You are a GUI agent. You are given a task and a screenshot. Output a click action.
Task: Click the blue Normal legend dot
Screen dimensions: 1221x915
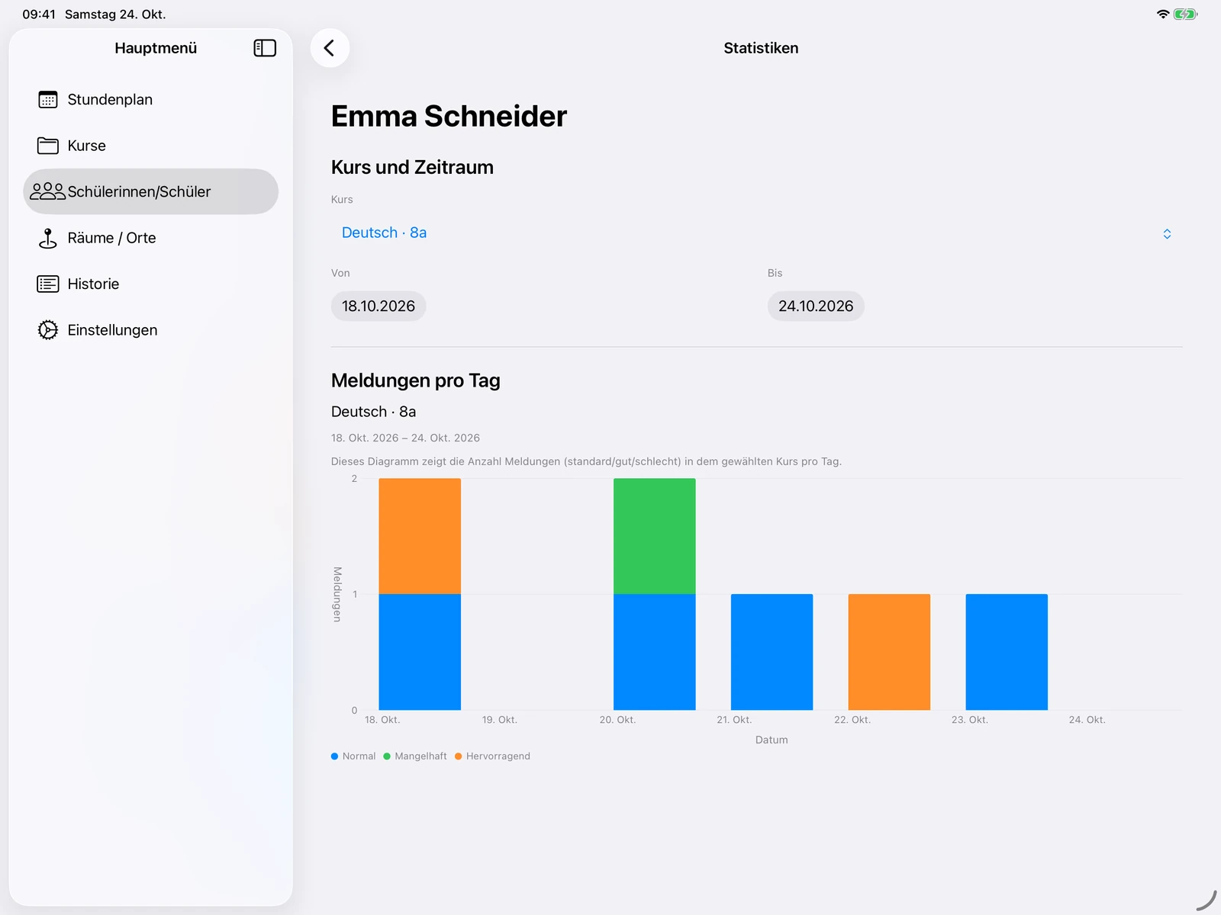[334, 756]
